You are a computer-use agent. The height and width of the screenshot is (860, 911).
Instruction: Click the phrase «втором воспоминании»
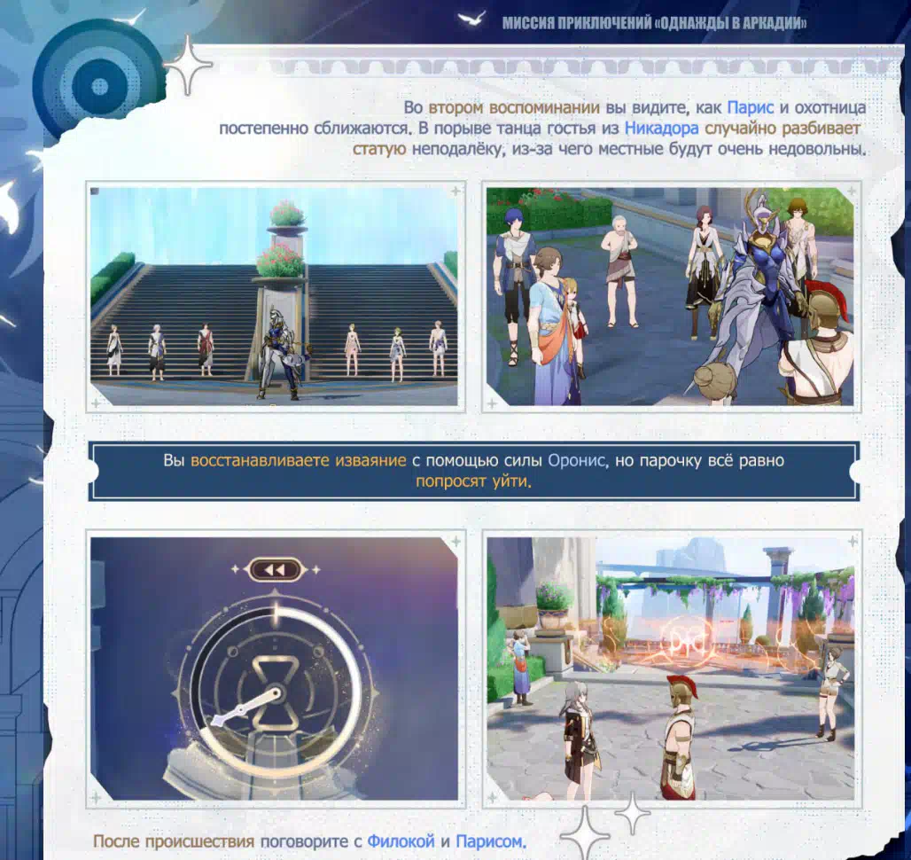click(514, 107)
